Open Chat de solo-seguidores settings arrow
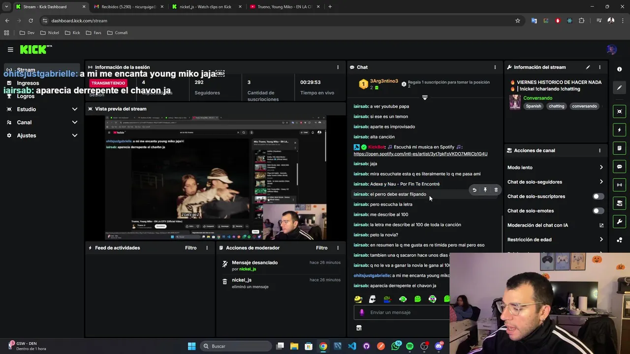The height and width of the screenshot is (354, 630). pos(601,182)
